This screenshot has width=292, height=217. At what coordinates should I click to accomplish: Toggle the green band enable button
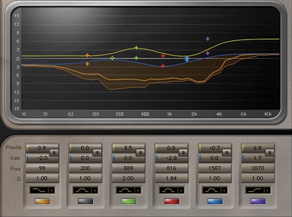click(128, 201)
